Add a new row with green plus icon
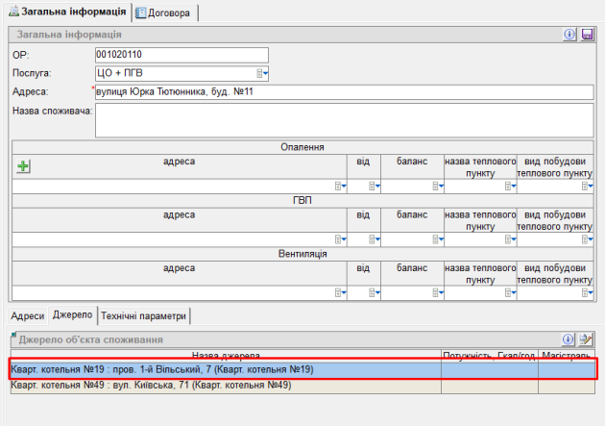This screenshot has height=426, width=605. pos(24,166)
